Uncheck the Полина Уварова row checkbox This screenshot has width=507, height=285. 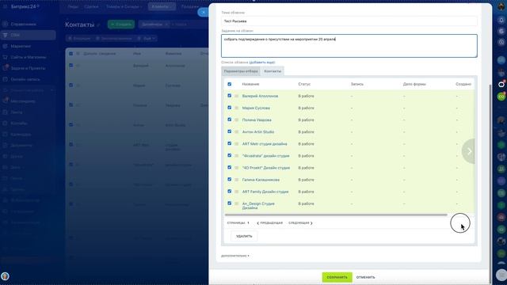click(229, 120)
